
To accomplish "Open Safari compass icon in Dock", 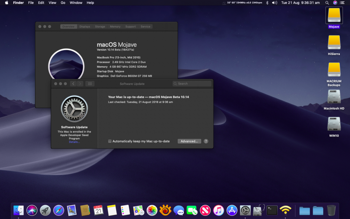I will coord(59,210).
